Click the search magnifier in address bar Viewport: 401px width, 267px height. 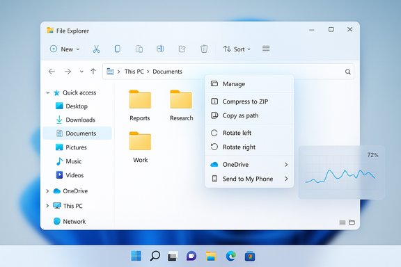coord(348,72)
